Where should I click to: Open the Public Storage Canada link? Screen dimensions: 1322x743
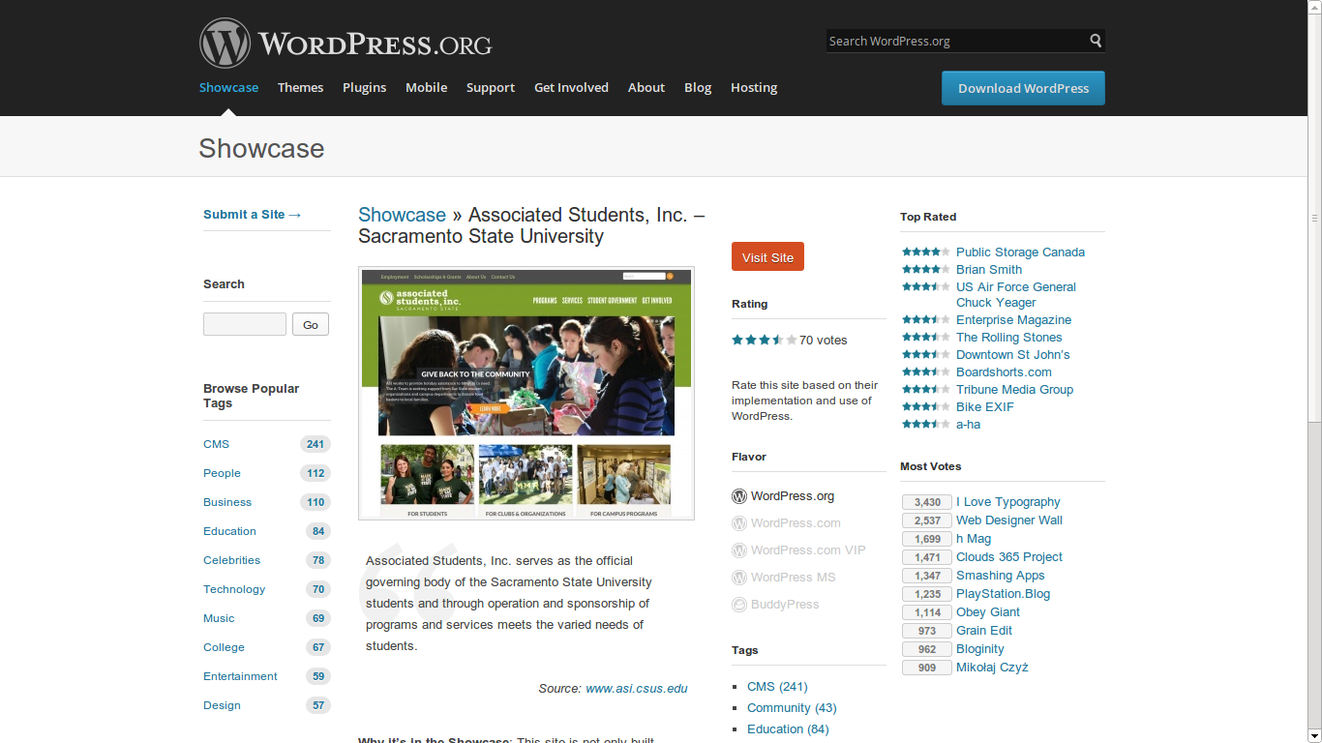(1020, 253)
